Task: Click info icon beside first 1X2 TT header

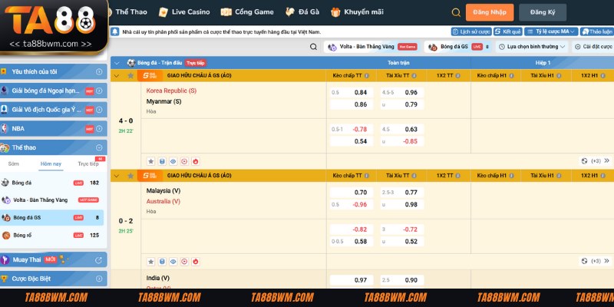Action: click(457, 75)
